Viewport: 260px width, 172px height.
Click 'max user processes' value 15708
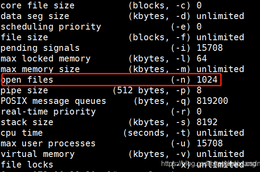(210, 143)
